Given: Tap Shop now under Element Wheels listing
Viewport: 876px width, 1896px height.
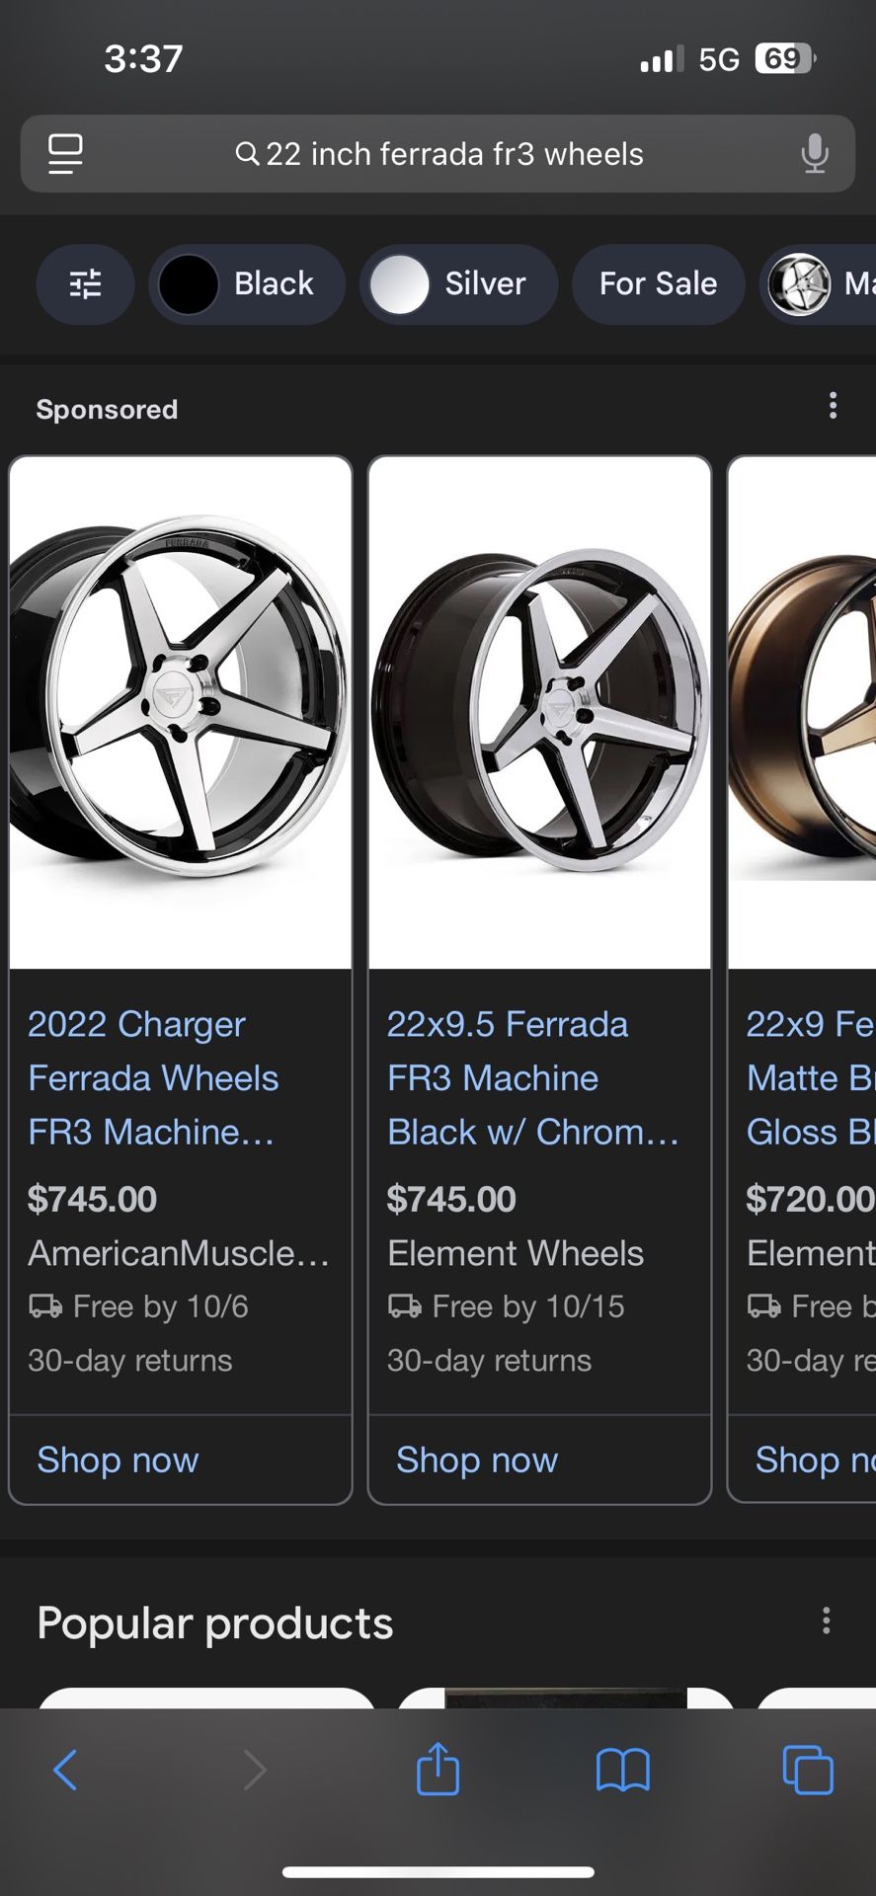Looking at the screenshot, I should [x=477, y=1460].
